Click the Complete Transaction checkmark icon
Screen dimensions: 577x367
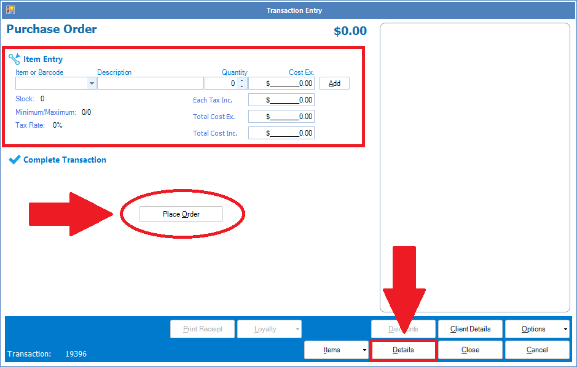15,160
